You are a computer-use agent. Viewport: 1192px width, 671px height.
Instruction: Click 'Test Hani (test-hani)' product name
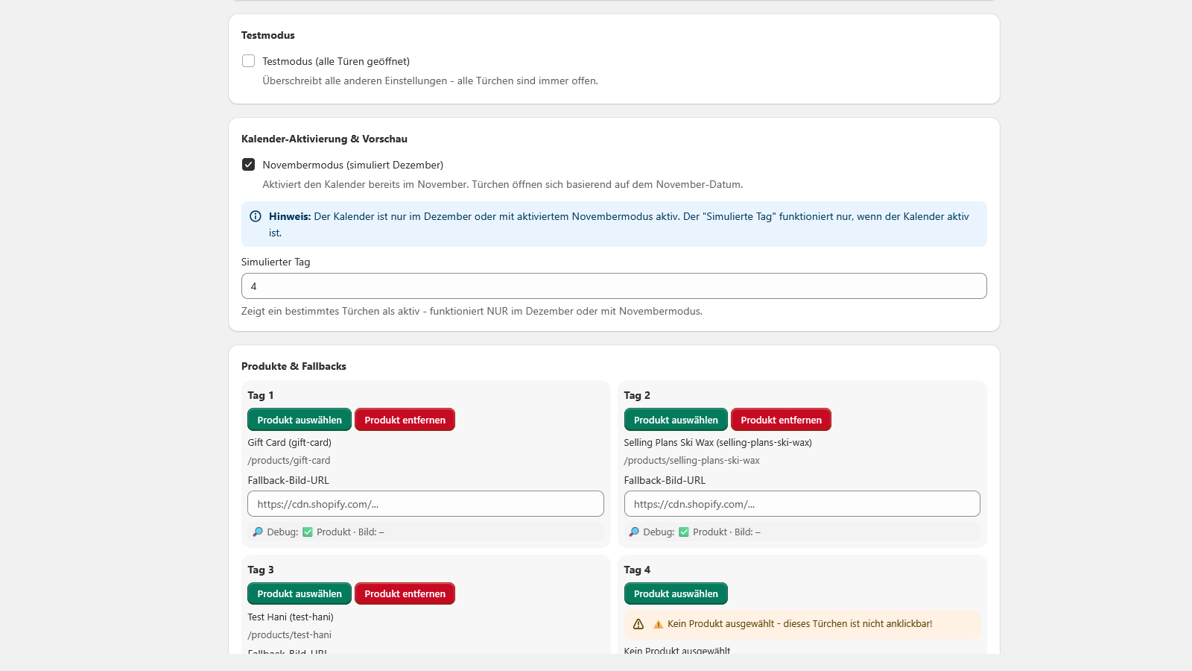point(291,617)
